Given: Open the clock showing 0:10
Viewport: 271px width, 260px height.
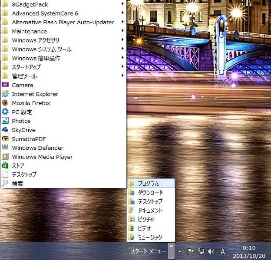Looking at the screenshot, I should (x=249, y=248).
